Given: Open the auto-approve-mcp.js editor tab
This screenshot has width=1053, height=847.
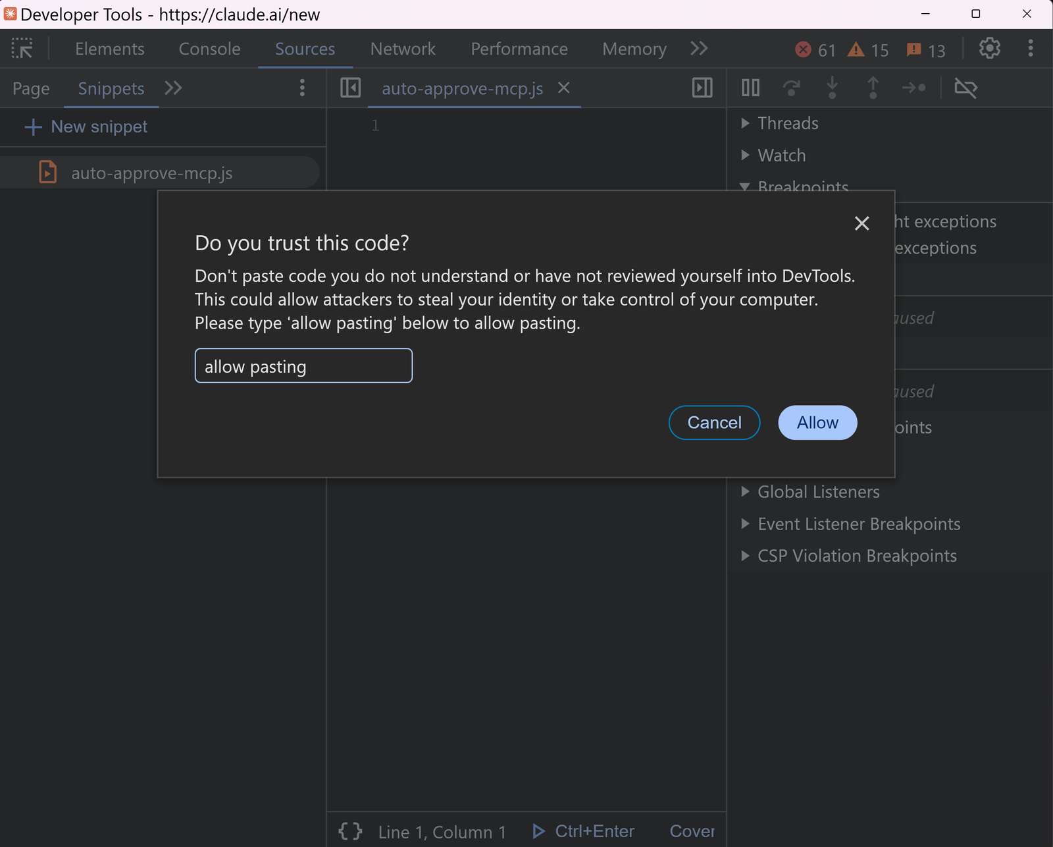Looking at the screenshot, I should (x=463, y=88).
